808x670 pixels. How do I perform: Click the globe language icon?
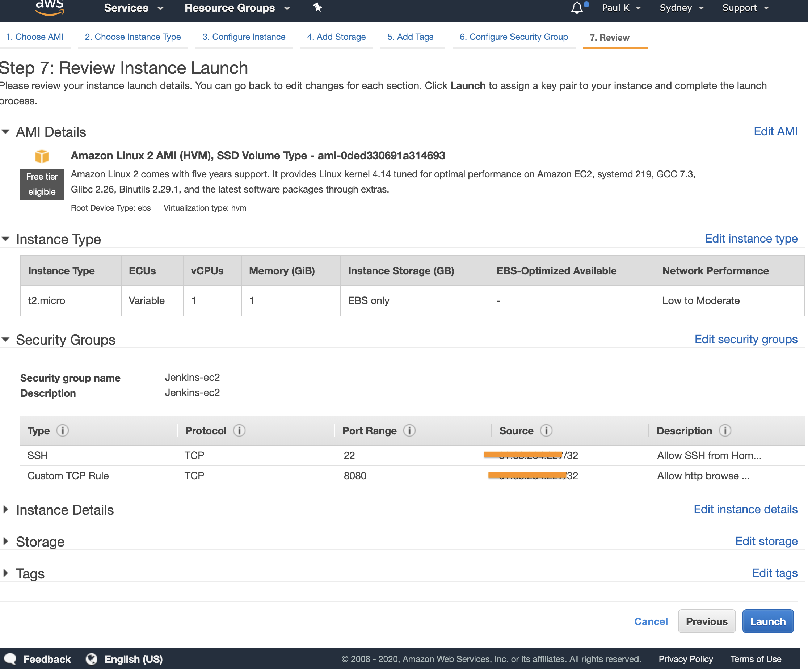click(x=92, y=659)
